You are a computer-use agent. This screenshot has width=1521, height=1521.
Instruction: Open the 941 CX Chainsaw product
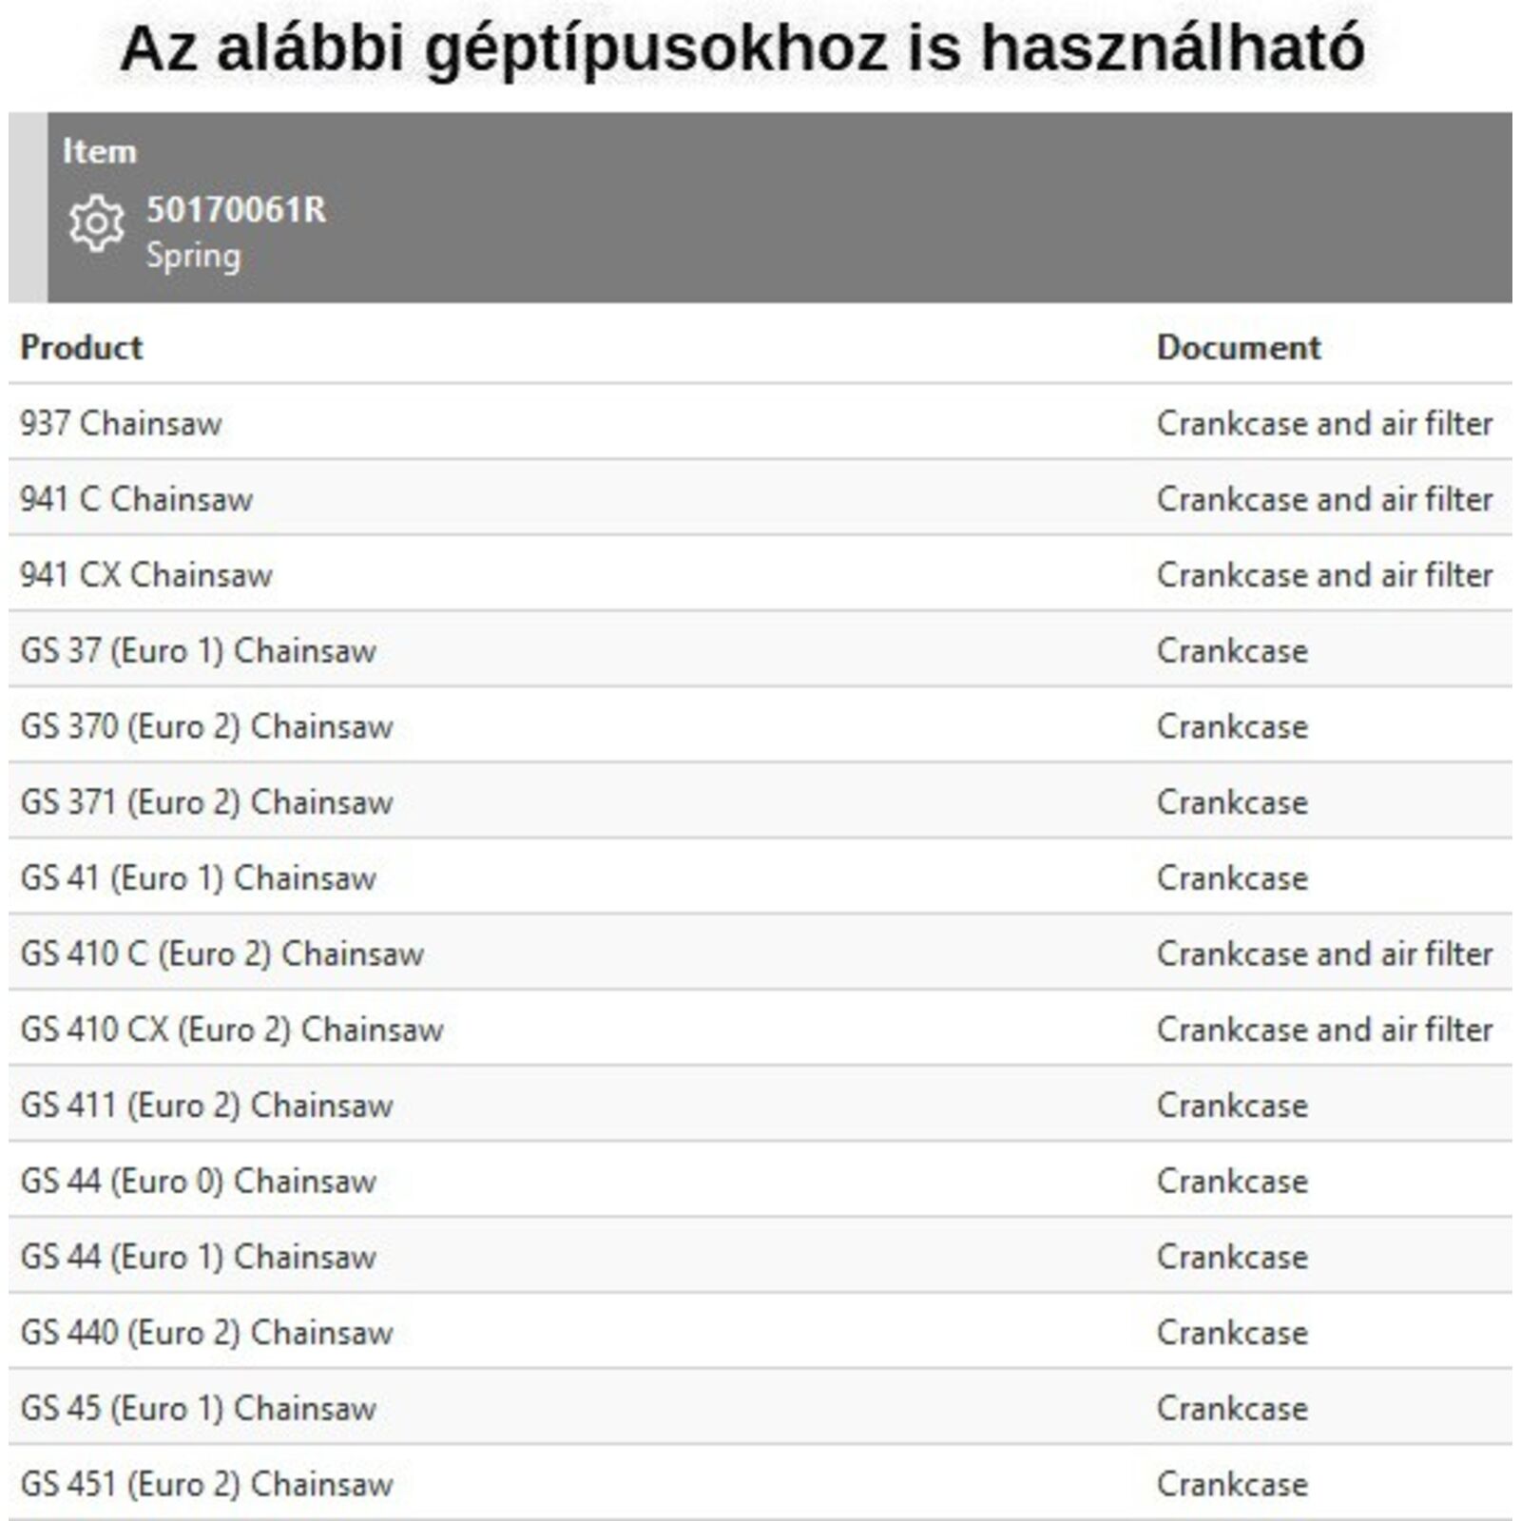tap(146, 575)
